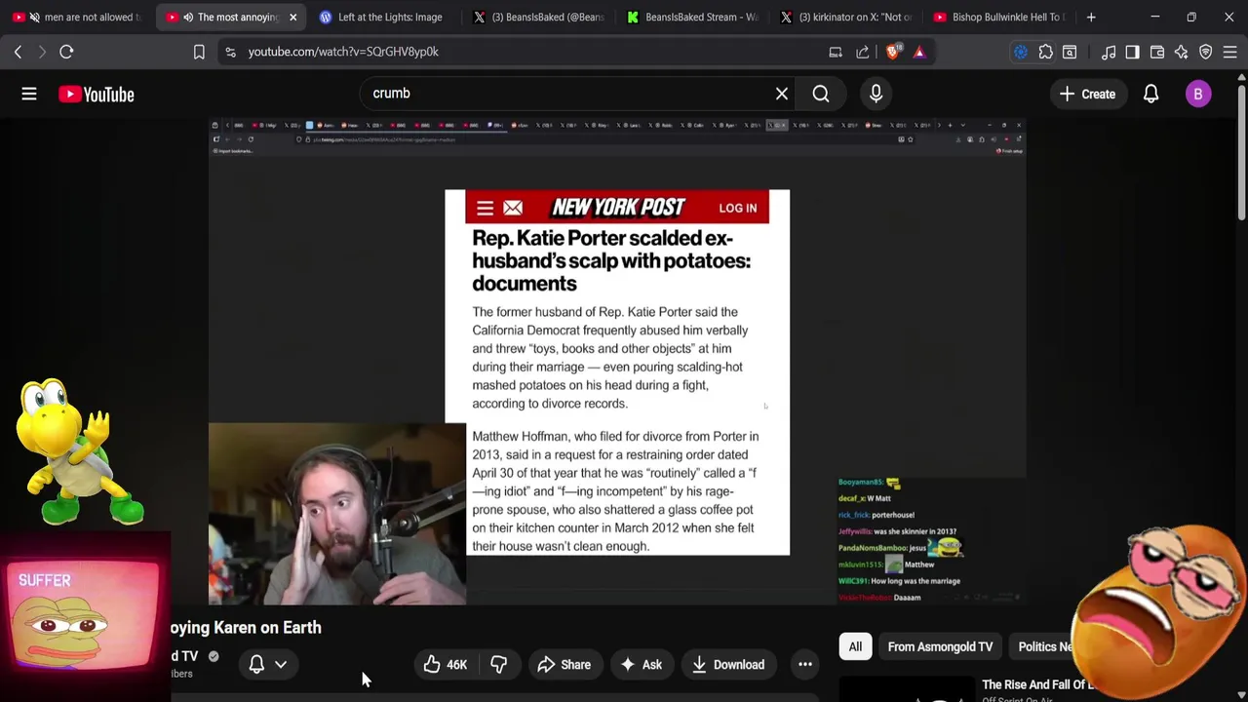Switch to 'BeansIsBaked Stream' Kick tab

tap(691, 17)
